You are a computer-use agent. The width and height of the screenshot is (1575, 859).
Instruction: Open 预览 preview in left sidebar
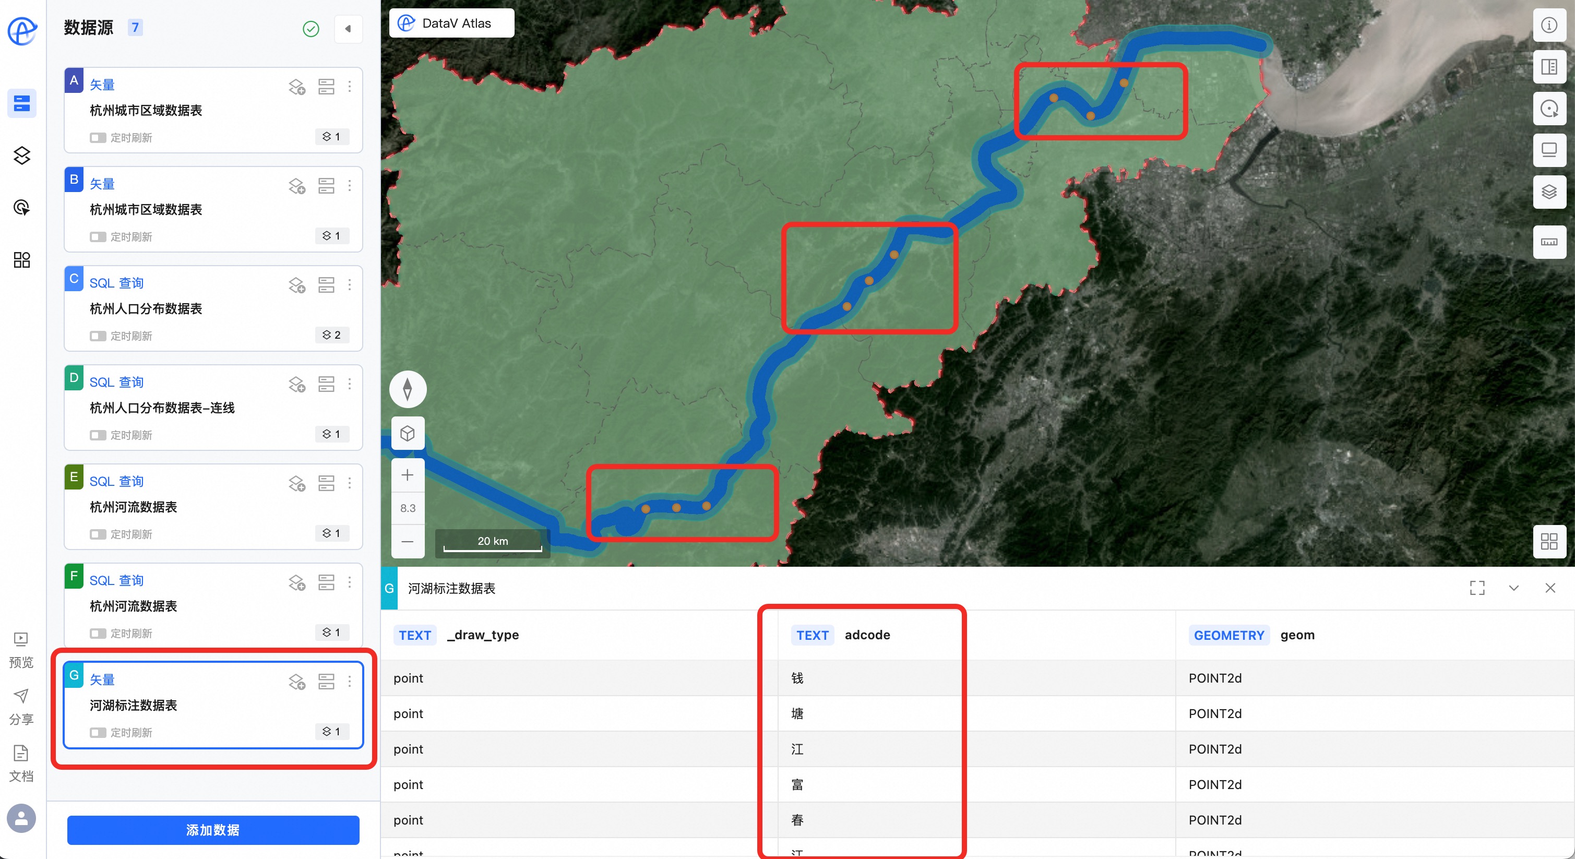tap(21, 649)
